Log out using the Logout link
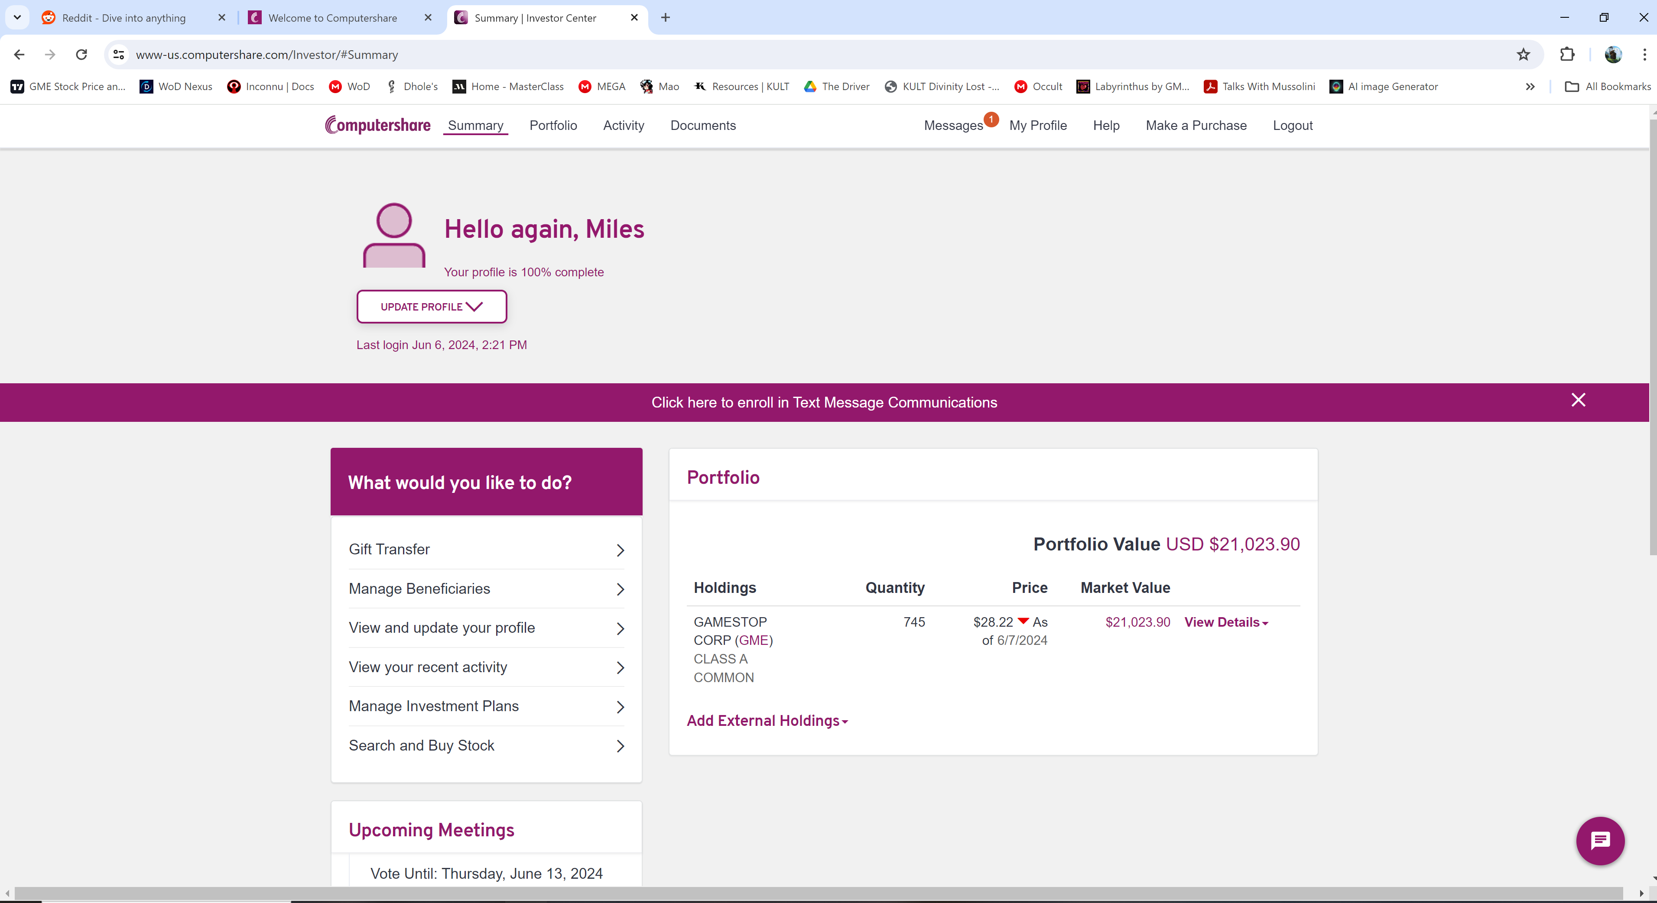The height and width of the screenshot is (903, 1657). pos(1292,125)
